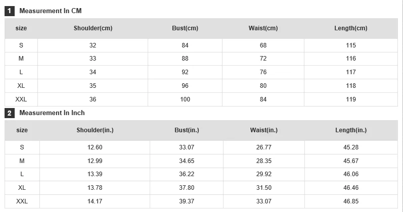
Task: Click the Waist(cm) column header
Action: (263, 28)
